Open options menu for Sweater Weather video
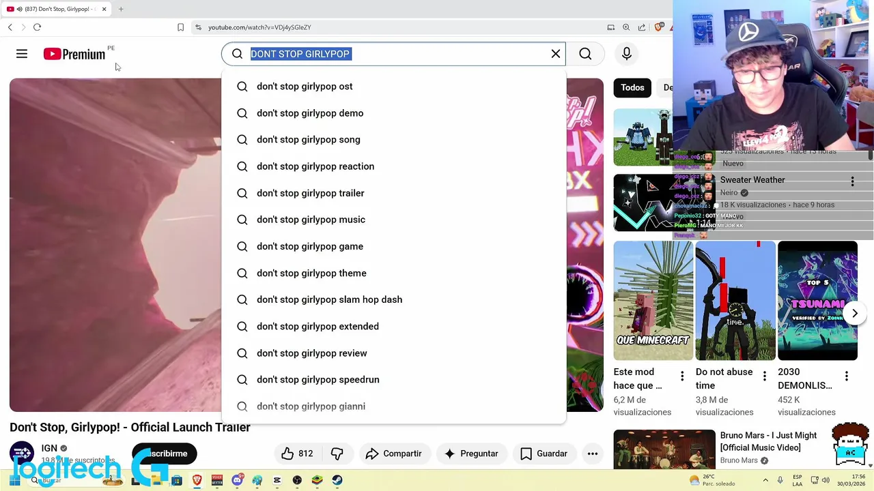This screenshot has height=491, width=874. pos(852,181)
